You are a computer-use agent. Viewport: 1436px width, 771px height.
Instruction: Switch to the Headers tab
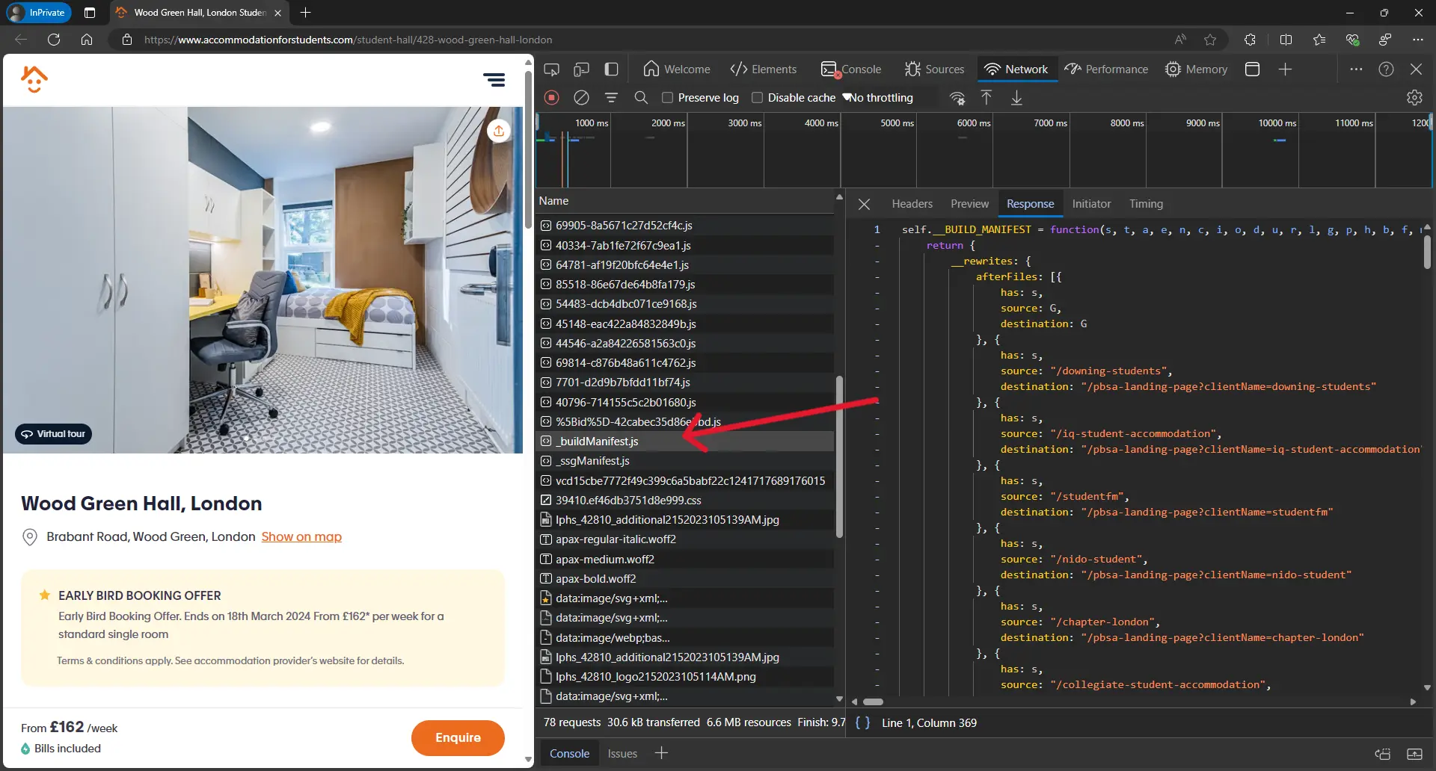pyautogui.click(x=912, y=203)
